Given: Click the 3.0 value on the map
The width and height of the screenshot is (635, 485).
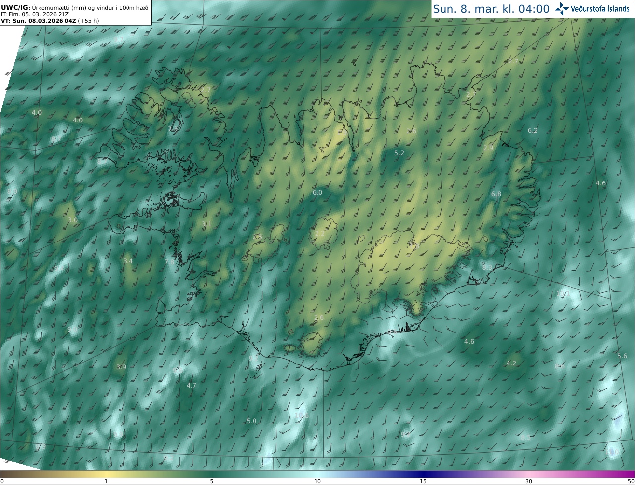Looking at the screenshot, I should pyautogui.click(x=73, y=220).
